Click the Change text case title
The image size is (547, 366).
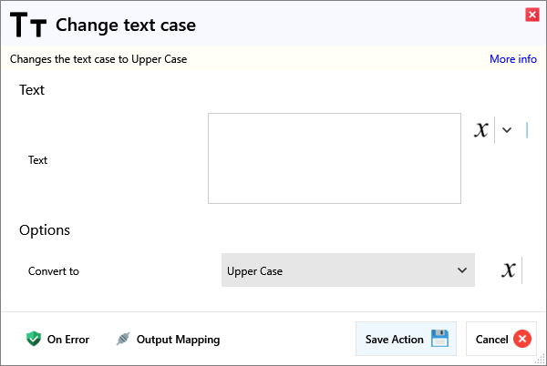click(126, 25)
